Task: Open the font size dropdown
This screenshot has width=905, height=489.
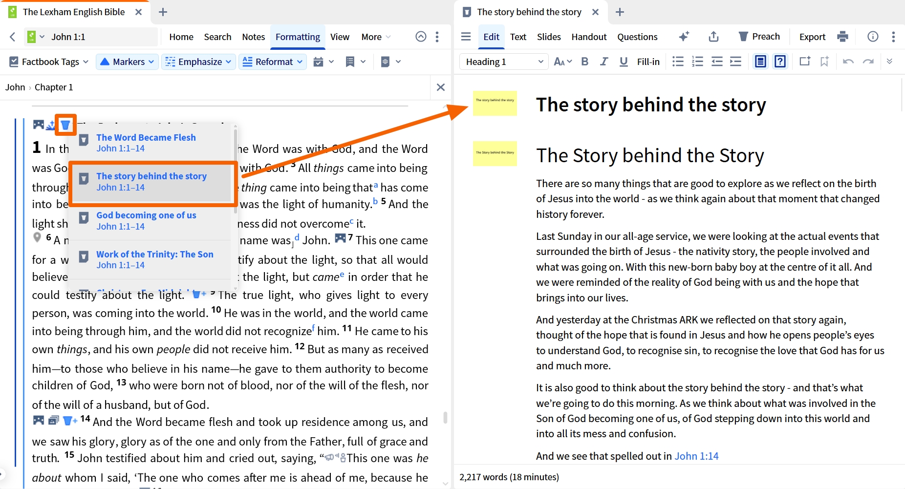Action: tap(562, 62)
